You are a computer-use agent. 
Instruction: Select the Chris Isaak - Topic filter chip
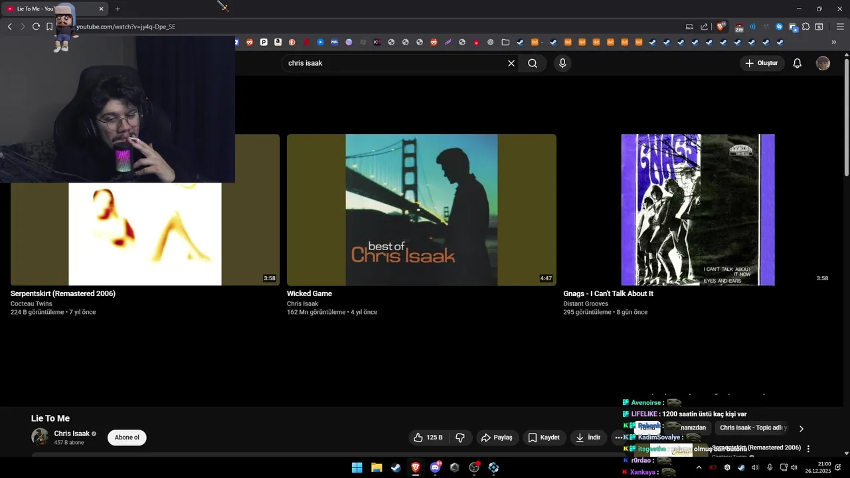753,428
